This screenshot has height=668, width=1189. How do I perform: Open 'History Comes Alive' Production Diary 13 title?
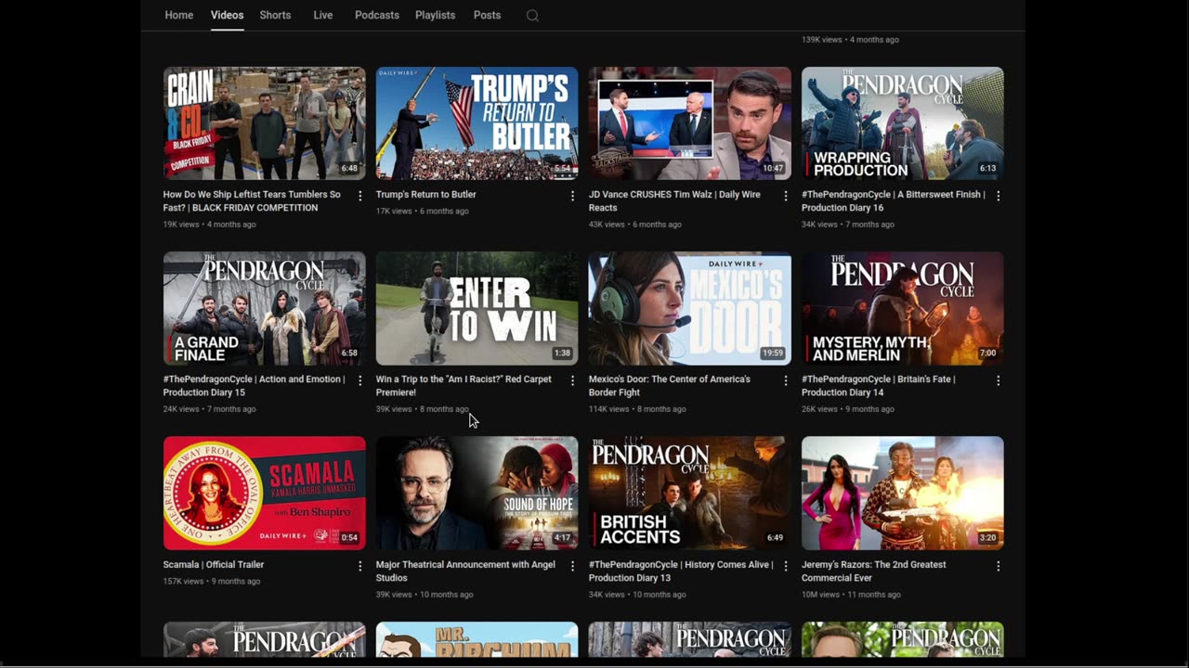(x=681, y=571)
